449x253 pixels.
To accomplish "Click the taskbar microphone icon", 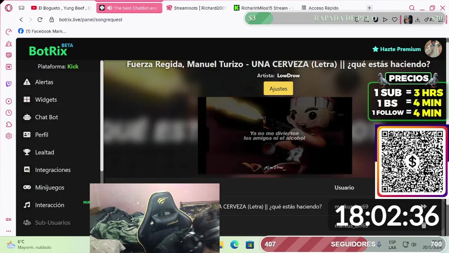I will tap(379, 244).
